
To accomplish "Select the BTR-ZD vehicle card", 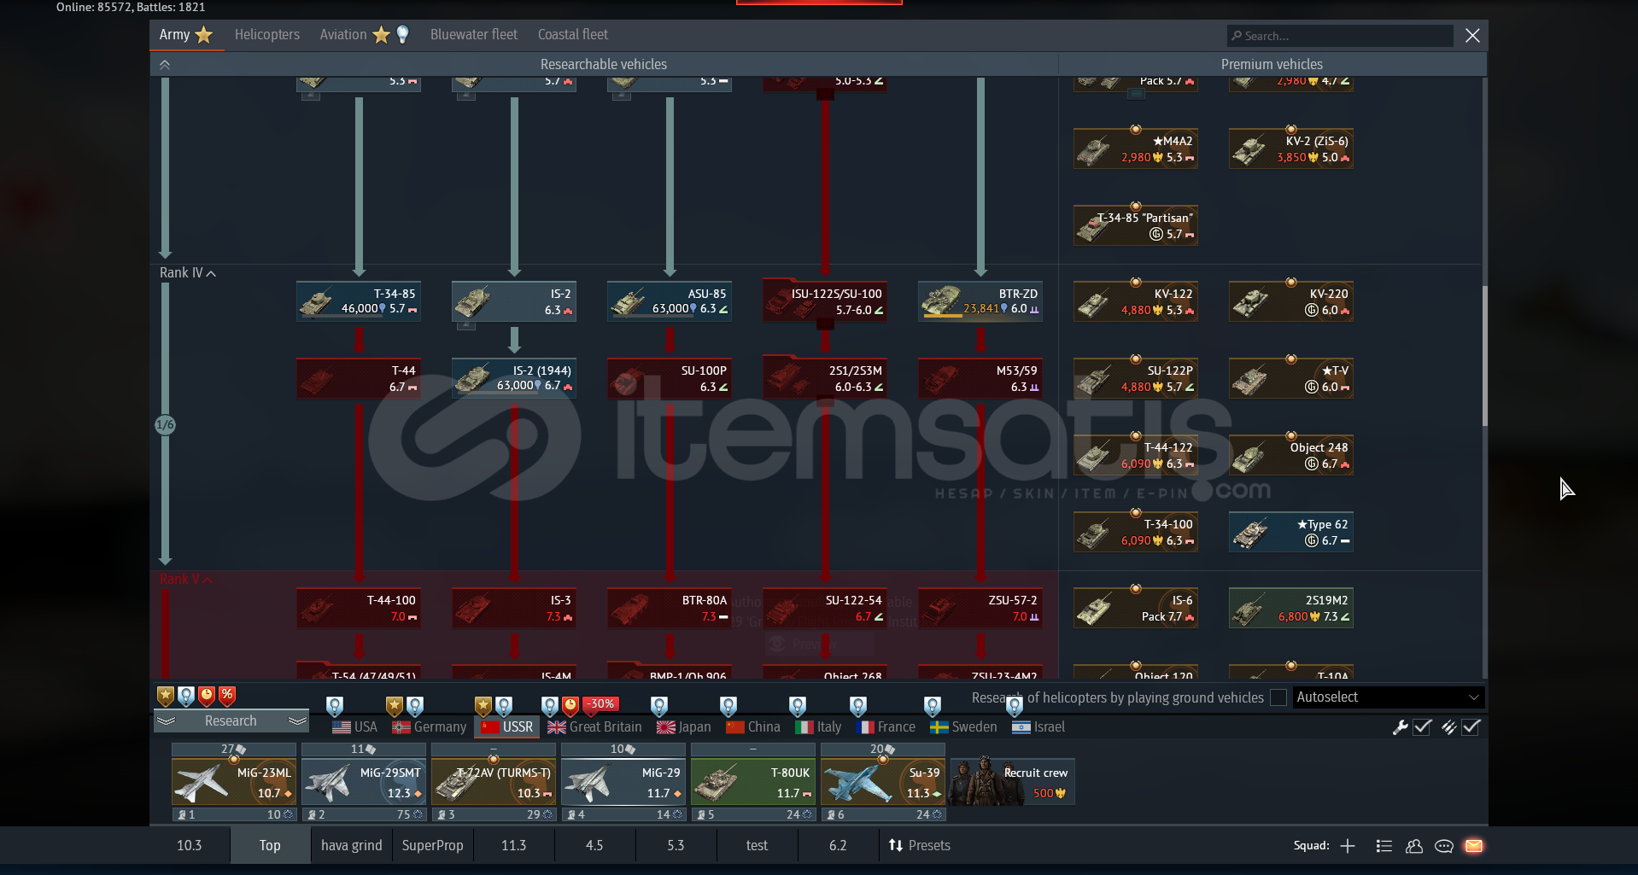I will pos(980,301).
